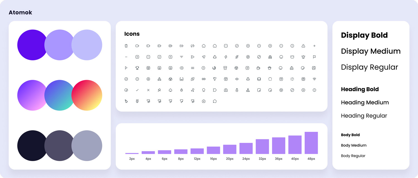Image resolution: width=418 pixels, height=178 pixels.
Task: Select the archive box icon
Action: coord(226,68)
